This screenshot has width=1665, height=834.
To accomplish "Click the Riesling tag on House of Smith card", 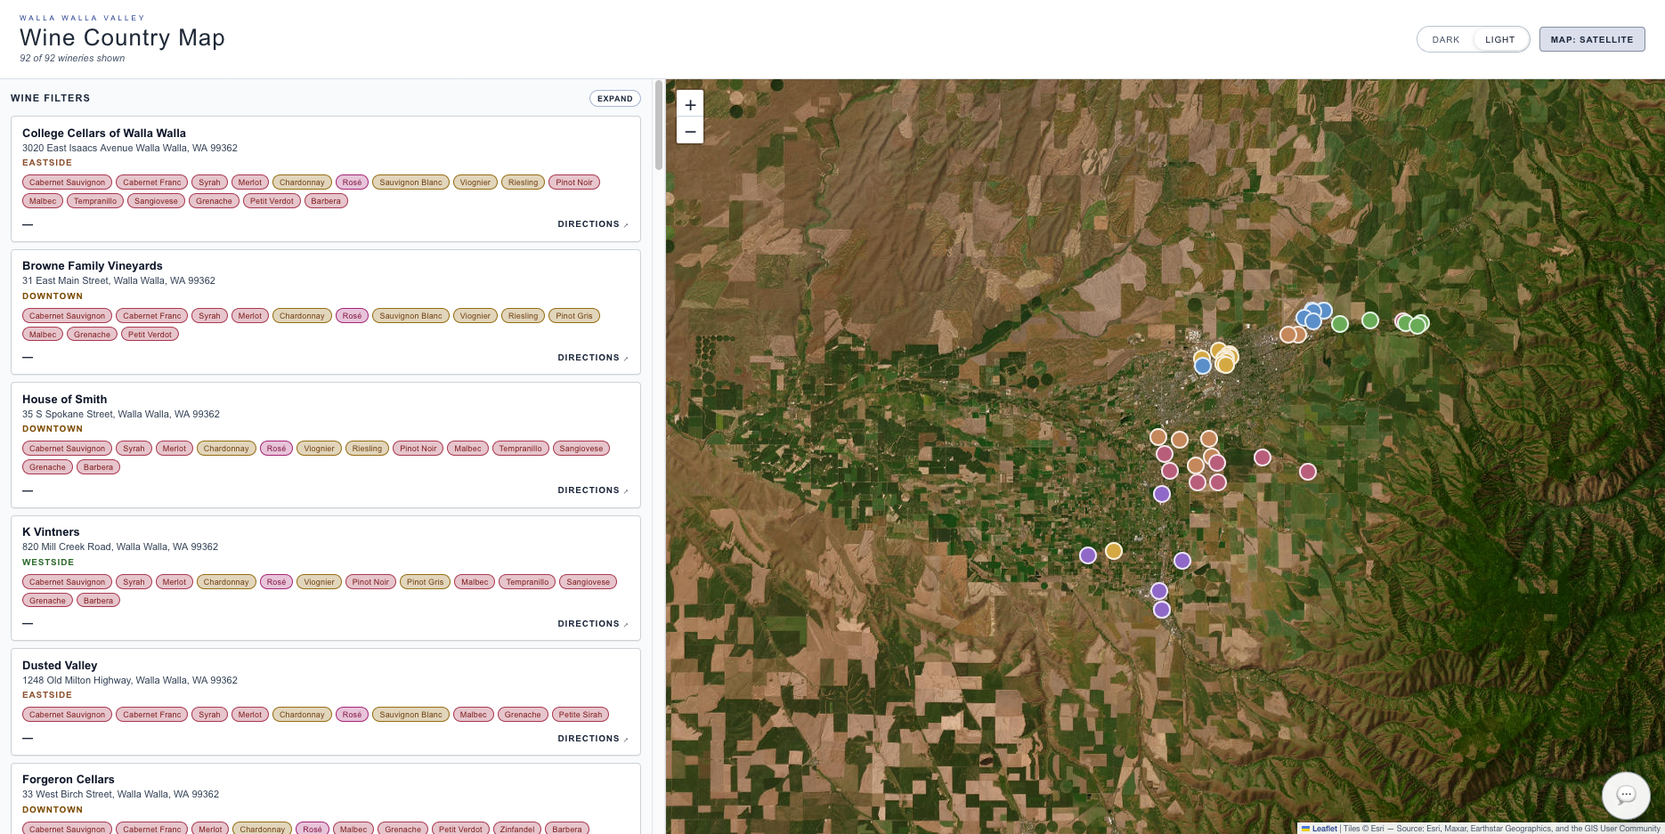I will click(x=367, y=449).
